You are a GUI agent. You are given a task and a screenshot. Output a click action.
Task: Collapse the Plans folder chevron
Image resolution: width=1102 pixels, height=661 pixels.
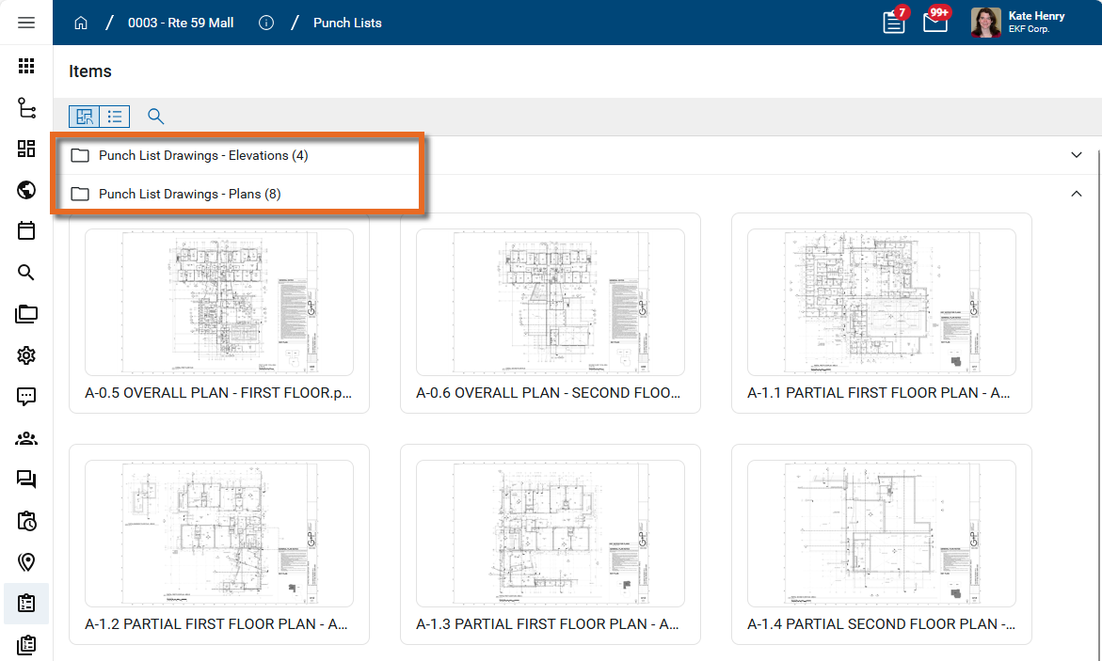point(1077,194)
